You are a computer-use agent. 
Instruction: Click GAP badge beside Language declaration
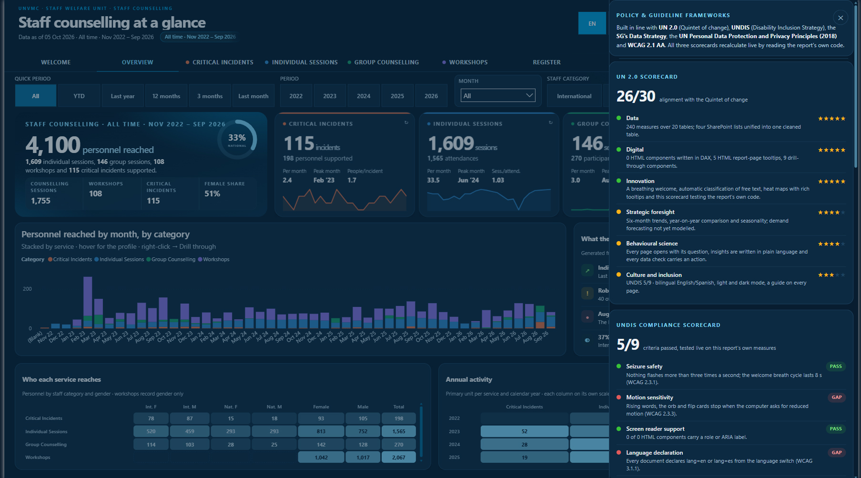point(837,453)
